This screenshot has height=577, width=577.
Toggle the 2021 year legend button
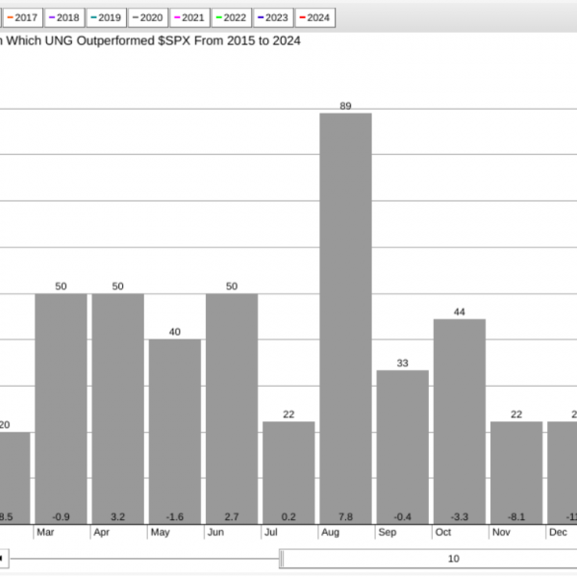click(x=189, y=17)
